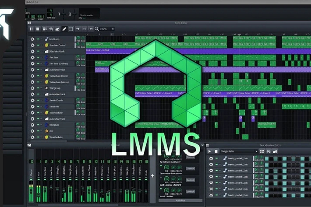The height and width of the screenshot is (207, 311).
Task: Pause song playback in the Song-Editor
Action: pyautogui.click(x=31, y=29)
